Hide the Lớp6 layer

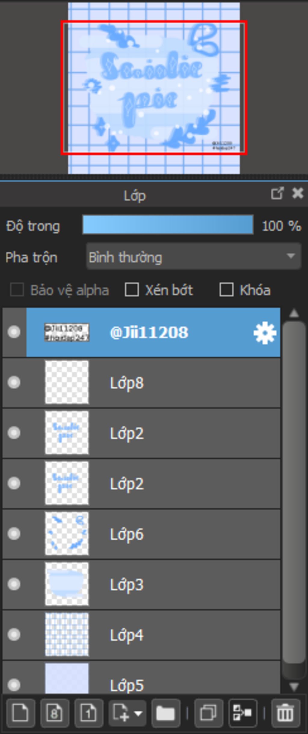tap(14, 534)
